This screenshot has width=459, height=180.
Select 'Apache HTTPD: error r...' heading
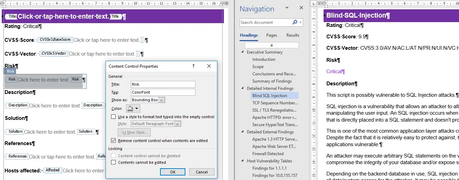click(274, 117)
